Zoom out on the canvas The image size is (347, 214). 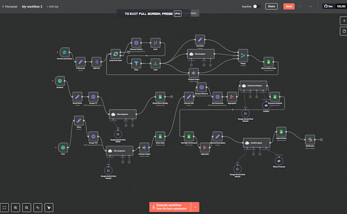(27, 207)
